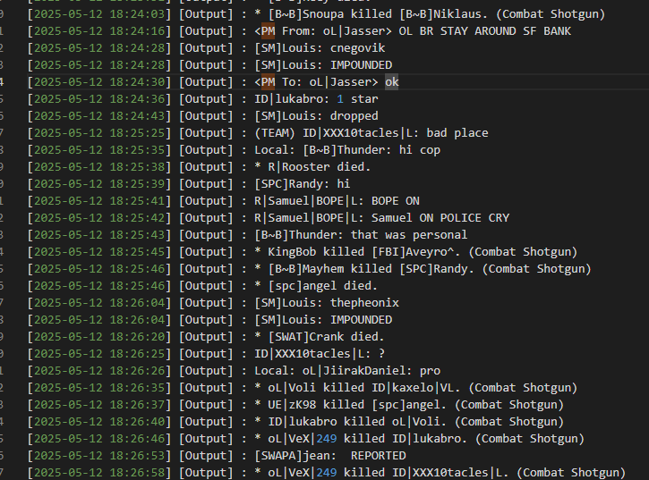
Task: Select the 'ID|XXX10tacles|L: ?' line
Action: tap(206, 353)
